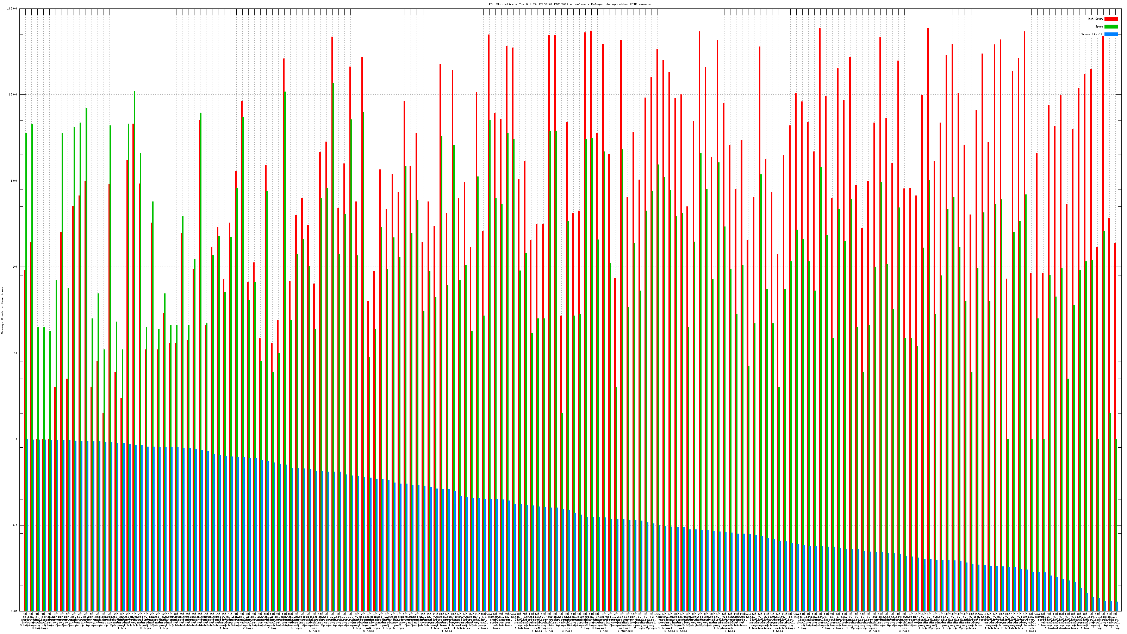The image size is (1127, 634).
Task: Select the 'Not Spam' legend label text
Action: [x=1096, y=19]
